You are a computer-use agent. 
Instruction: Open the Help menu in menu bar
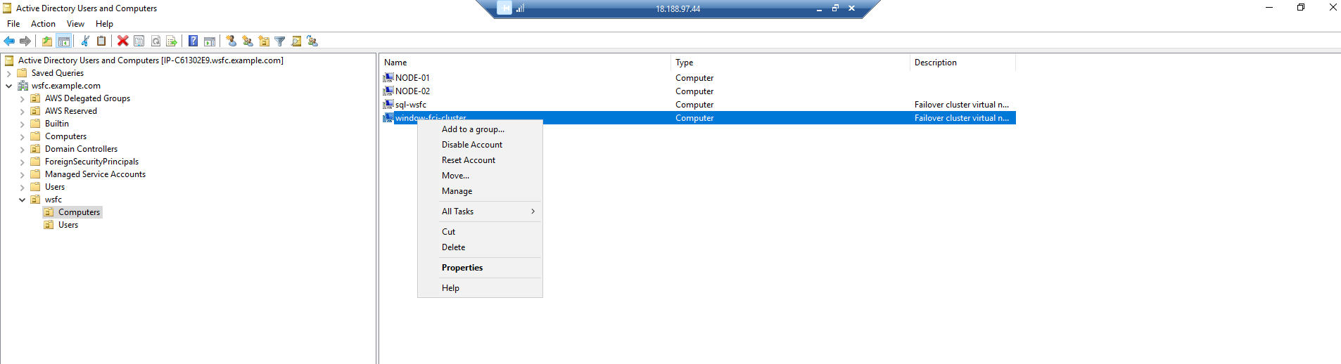pos(104,24)
